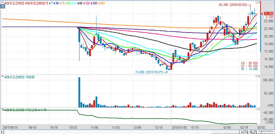Maximize volume pane box icon
Viewport: 275px width, 134px height.
258,77
